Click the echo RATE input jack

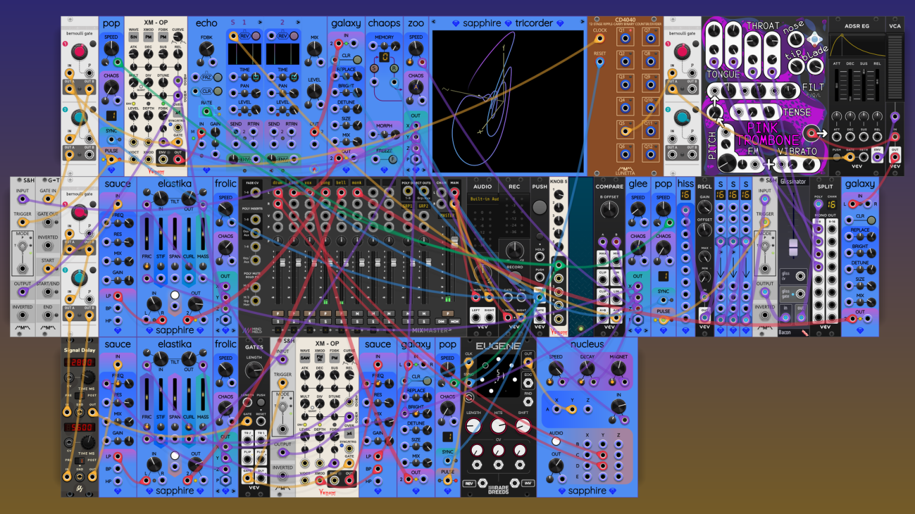(207, 111)
